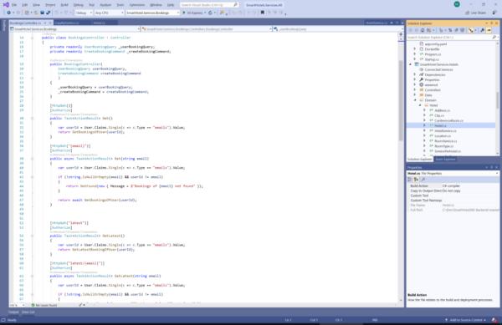Screen dimensions: 502x325
Task: Select Startup.cs in Solution Explorer
Action: [432, 59]
